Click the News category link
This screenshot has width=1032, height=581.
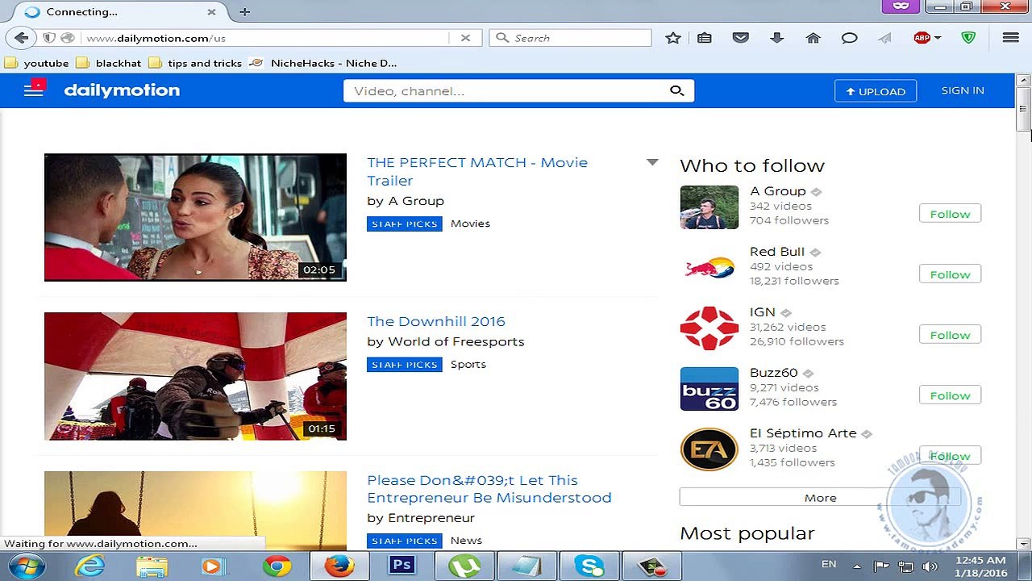coord(466,541)
